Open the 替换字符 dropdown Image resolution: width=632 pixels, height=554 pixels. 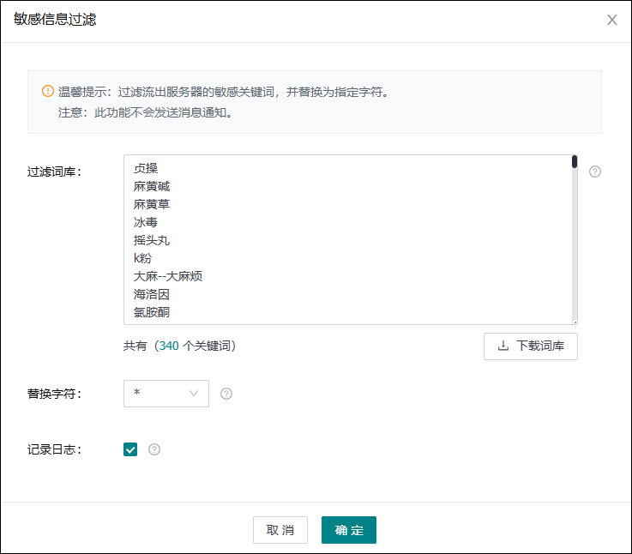[x=166, y=394]
